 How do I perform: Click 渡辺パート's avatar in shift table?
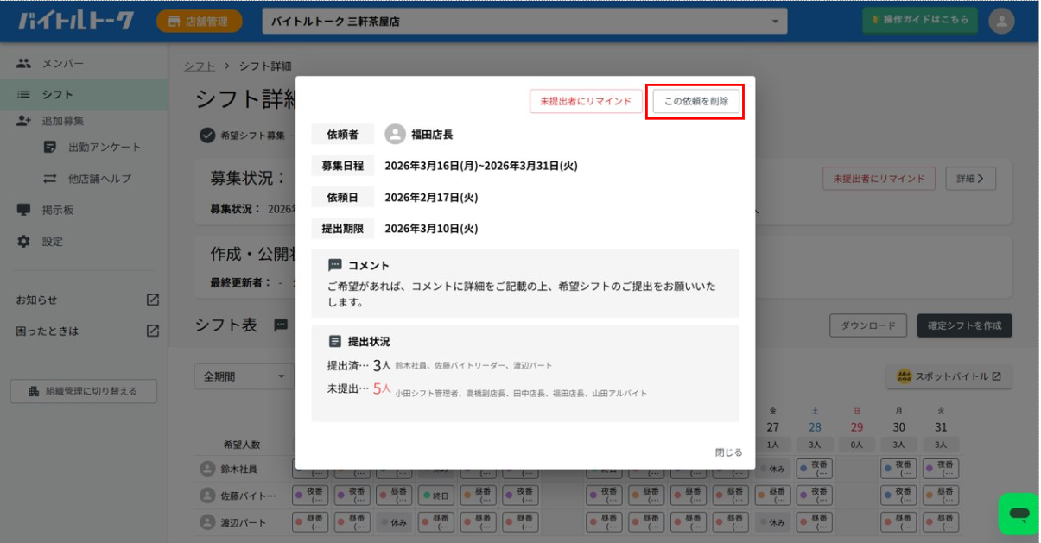206,522
